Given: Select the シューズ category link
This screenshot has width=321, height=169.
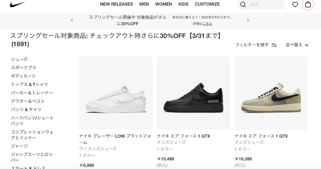Looking at the screenshot, I should pos(19,59).
